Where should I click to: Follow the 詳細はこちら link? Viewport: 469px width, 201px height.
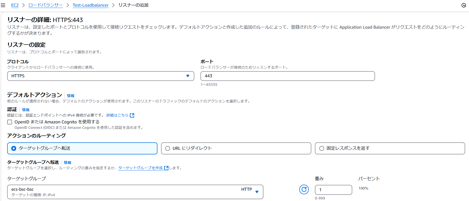point(118,115)
